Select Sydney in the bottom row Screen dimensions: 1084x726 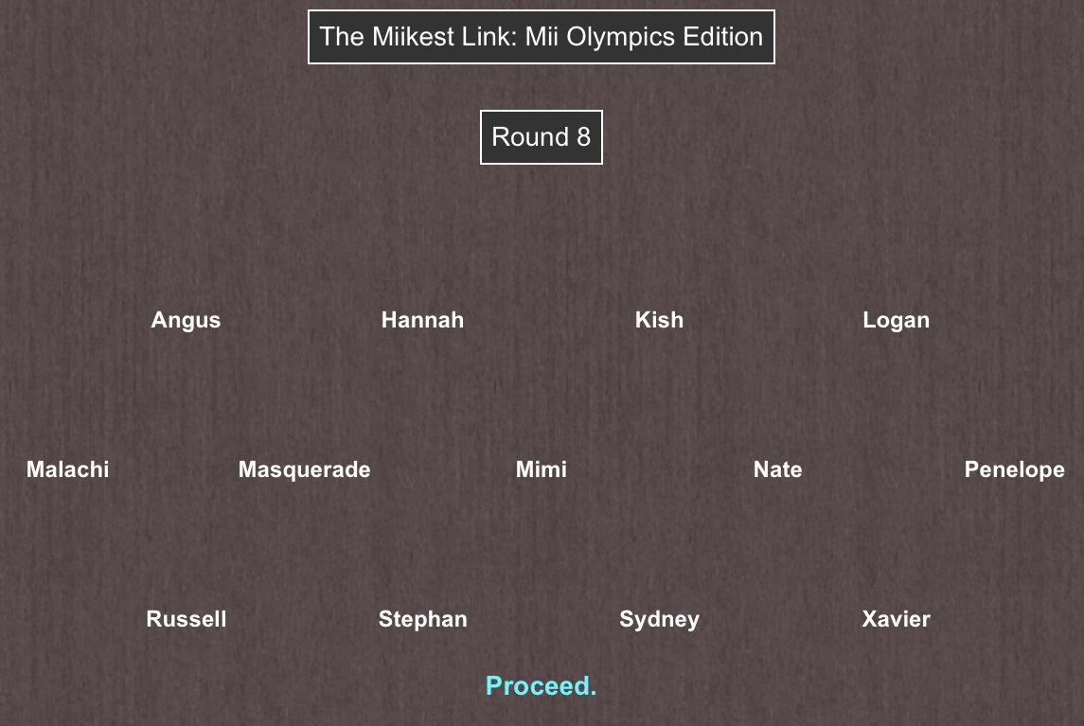[659, 619]
